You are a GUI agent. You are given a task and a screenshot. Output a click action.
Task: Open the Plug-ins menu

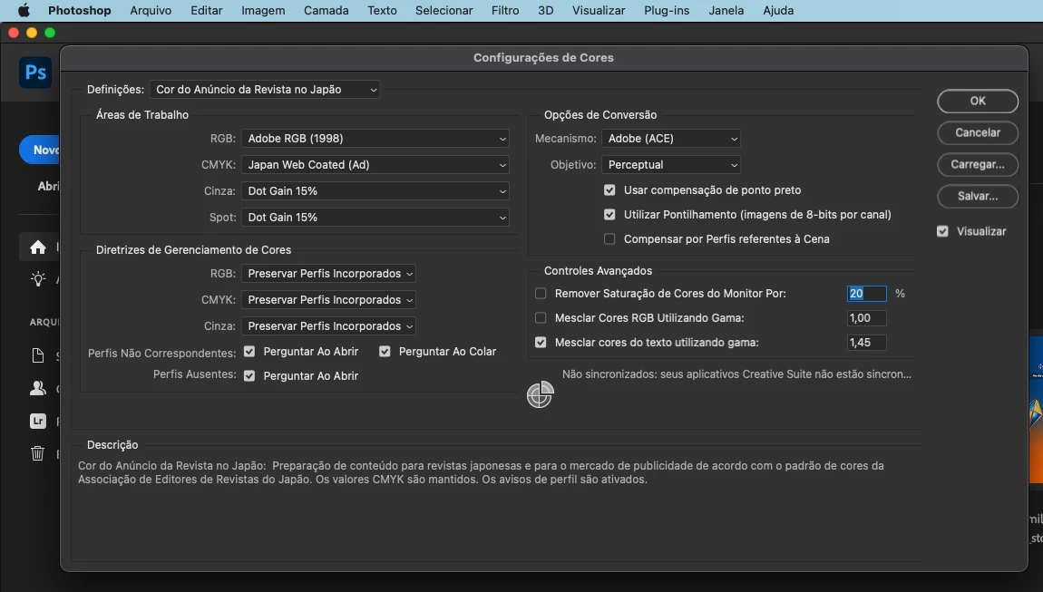[x=667, y=11]
